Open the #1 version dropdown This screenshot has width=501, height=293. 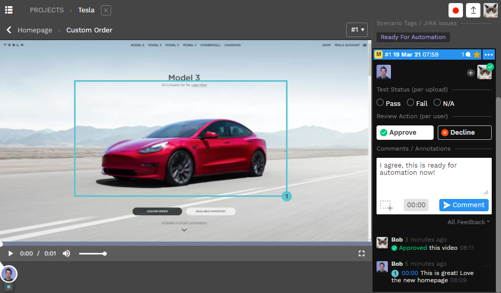point(357,30)
